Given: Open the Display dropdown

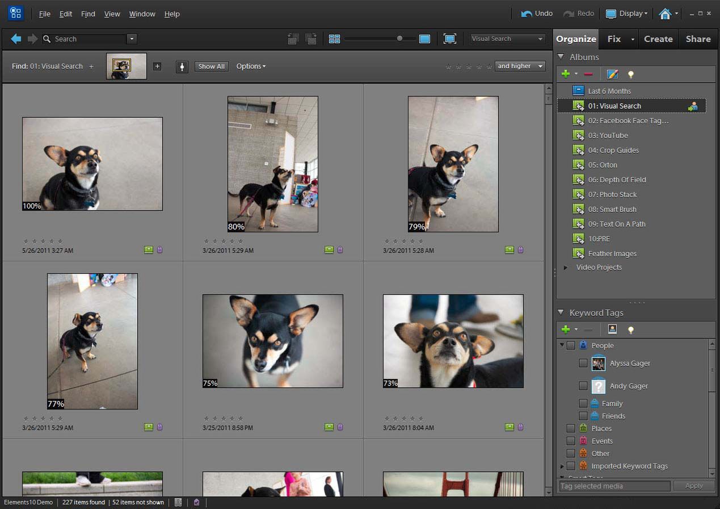Looking at the screenshot, I should pyautogui.click(x=626, y=14).
